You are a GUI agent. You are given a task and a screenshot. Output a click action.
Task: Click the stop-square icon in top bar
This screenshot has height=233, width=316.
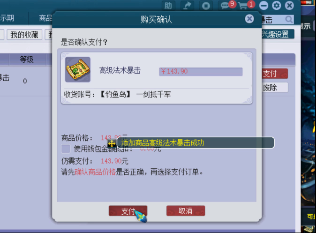pyautogui.click(x=206, y=6)
